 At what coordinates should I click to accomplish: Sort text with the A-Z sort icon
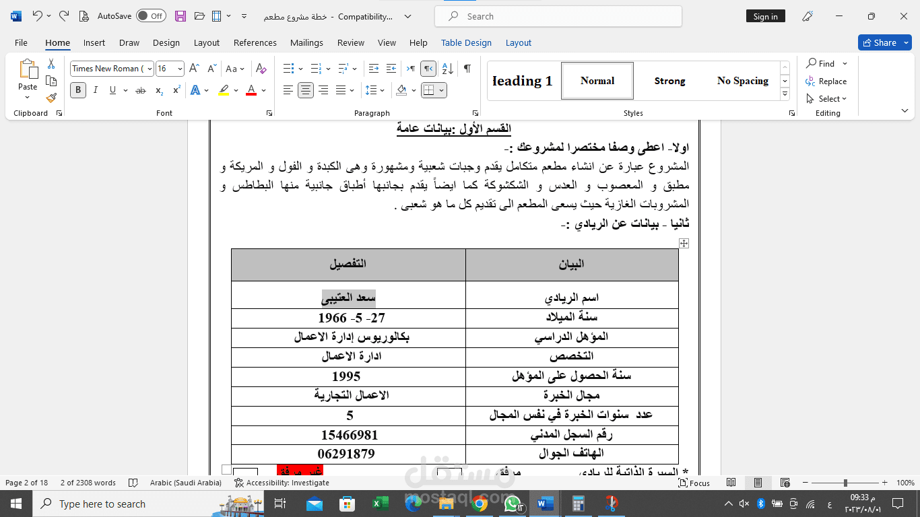click(449, 69)
